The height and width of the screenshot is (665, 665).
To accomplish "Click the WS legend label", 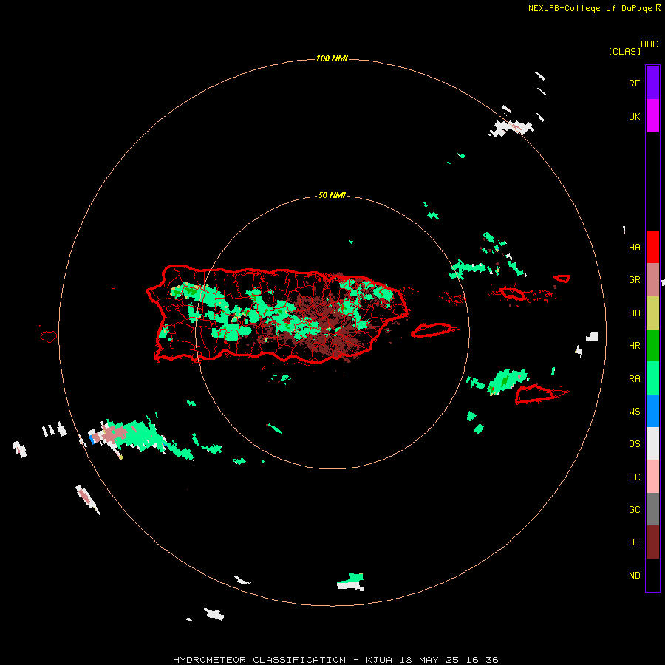I will point(634,412).
